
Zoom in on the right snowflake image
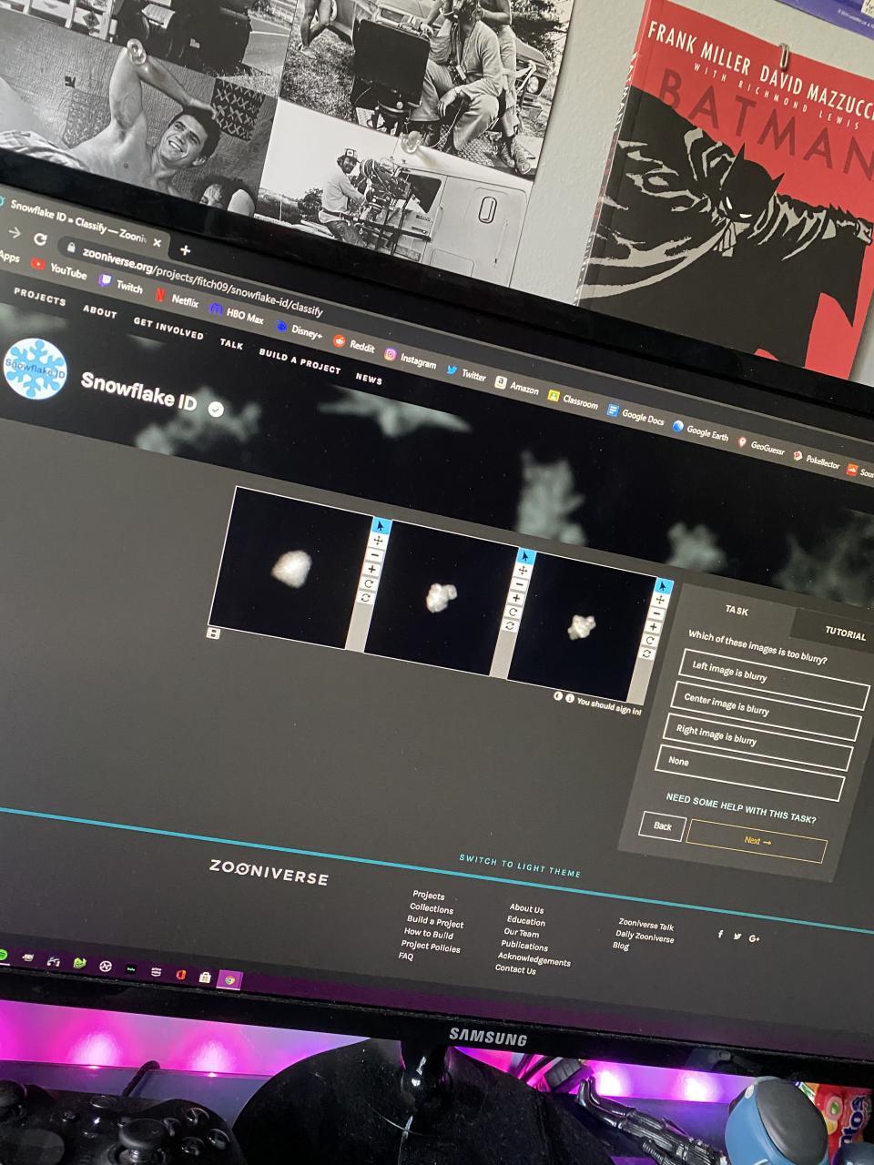pos(653,627)
